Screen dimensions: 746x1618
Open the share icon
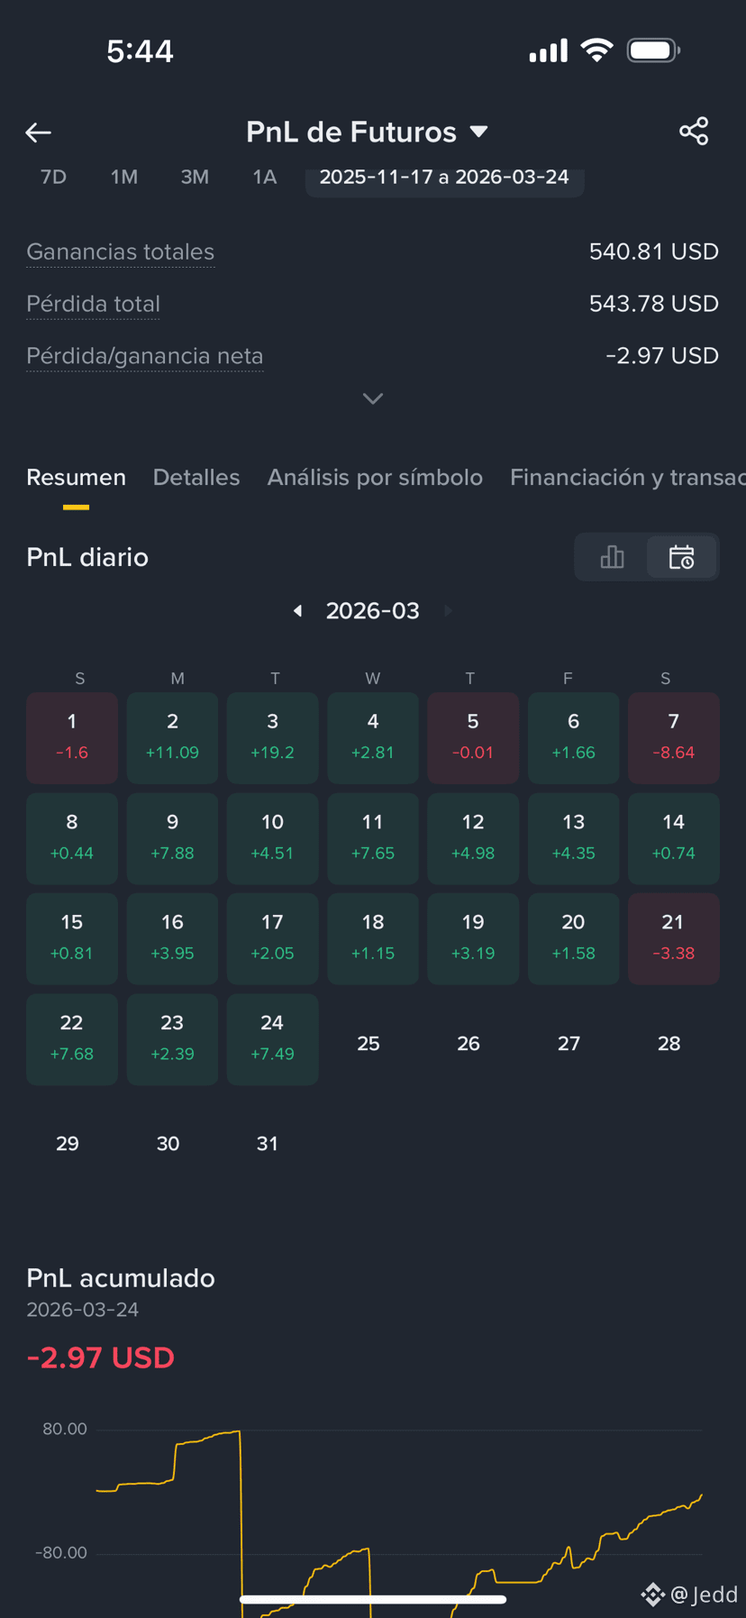(x=694, y=132)
